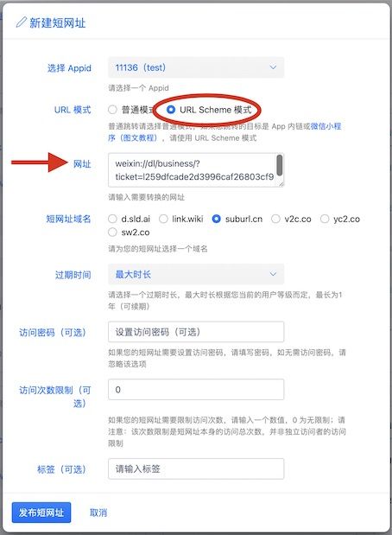Choose v2c.co as short domain
Viewport: 392px width, 535px height.
(275, 219)
